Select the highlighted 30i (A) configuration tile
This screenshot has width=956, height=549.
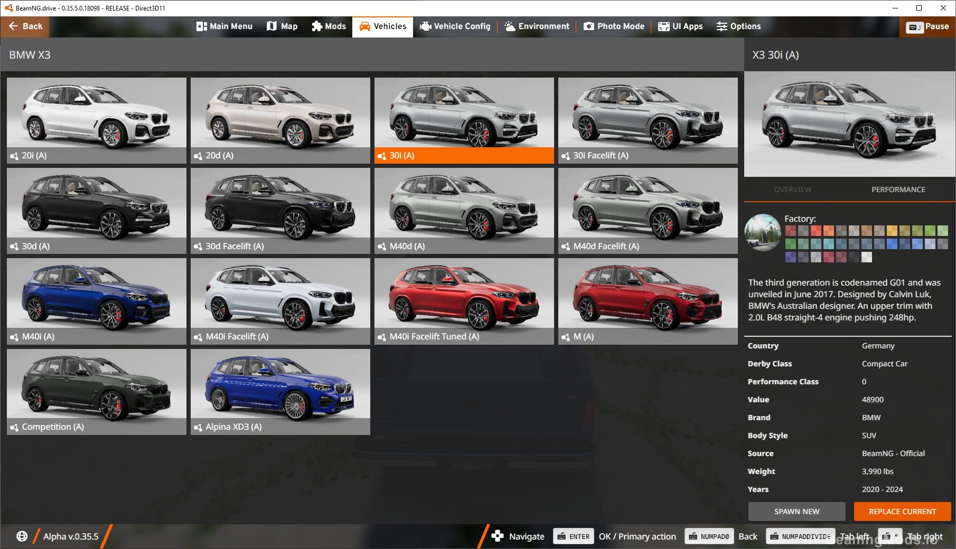click(464, 120)
